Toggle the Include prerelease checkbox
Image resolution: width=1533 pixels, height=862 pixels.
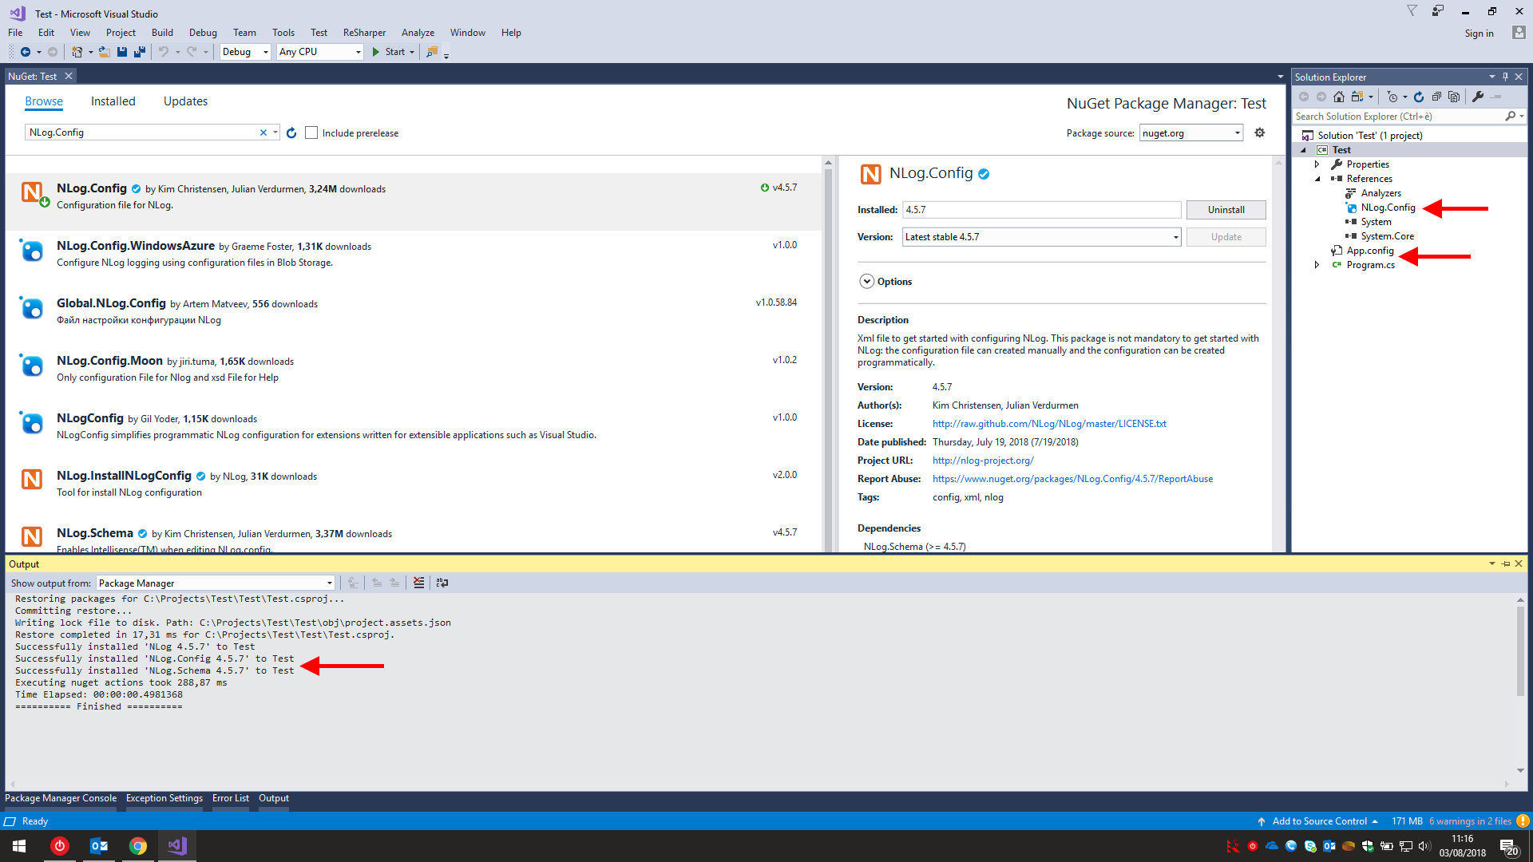tap(311, 133)
